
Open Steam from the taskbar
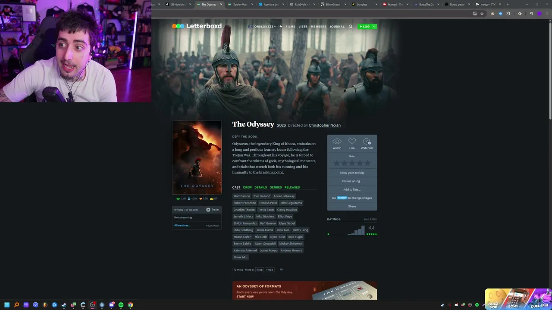[x=64, y=305]
